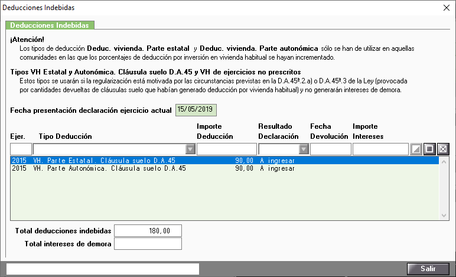Image resolution: width=456 pixels, height=277 pixels.
Task: Click the Importe Deducción input field
Action: coord(227,149)
